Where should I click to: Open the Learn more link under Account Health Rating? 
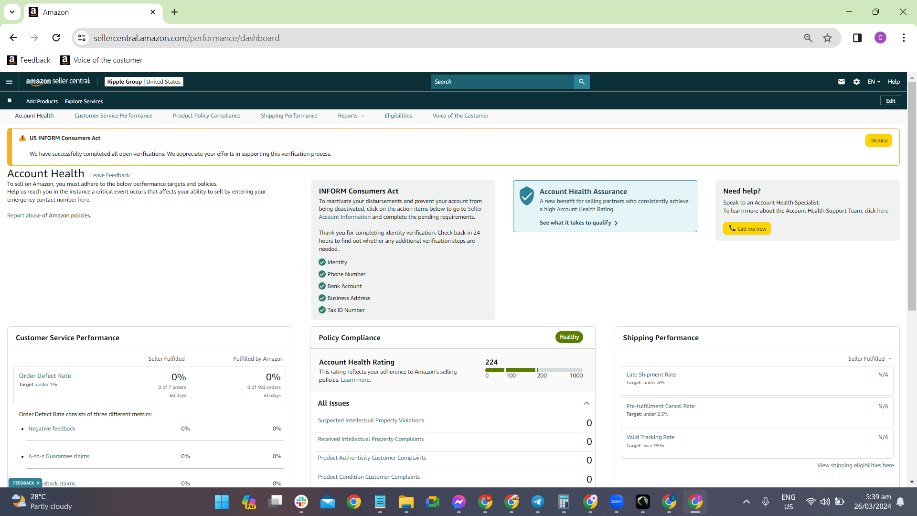tap(355, 380)
